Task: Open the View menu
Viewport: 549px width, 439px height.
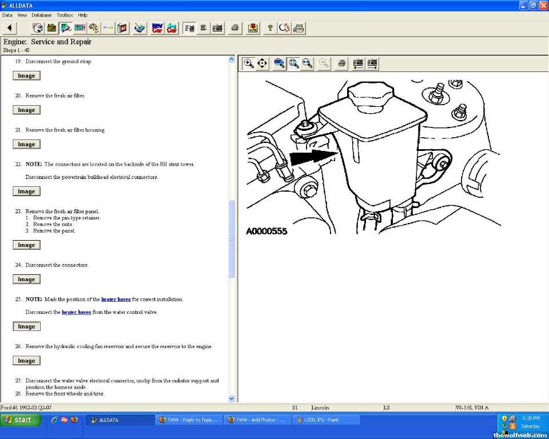Action: coord(22,15)
